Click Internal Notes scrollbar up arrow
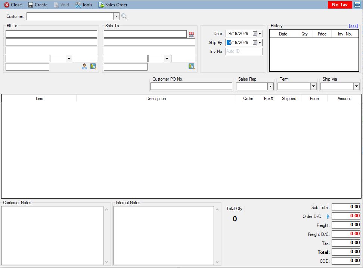 [217, 209]
